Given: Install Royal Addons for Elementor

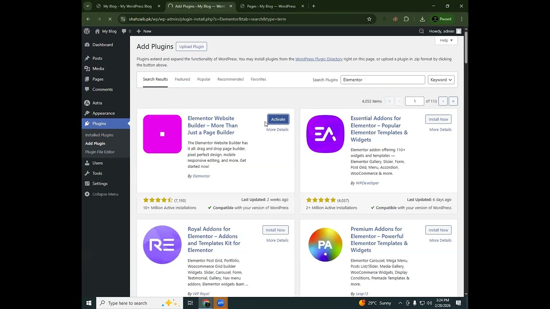Looking at the screenshot, I should click(x=275, y=230).
